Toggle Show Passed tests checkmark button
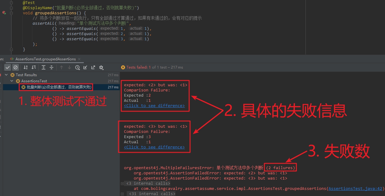This screenshot has width=385, height=196. tap(8, 67)
